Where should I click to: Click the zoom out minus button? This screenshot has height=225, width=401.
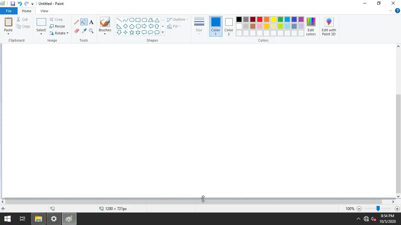click(359, 208)
